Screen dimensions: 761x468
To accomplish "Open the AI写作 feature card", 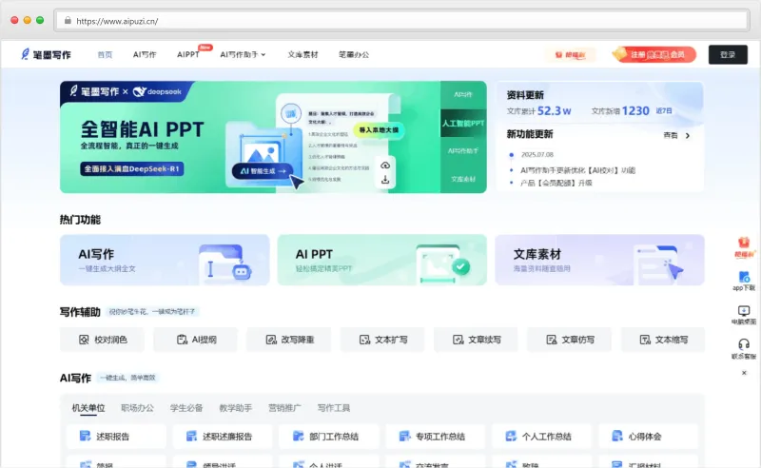I will [x=165, y=260].
